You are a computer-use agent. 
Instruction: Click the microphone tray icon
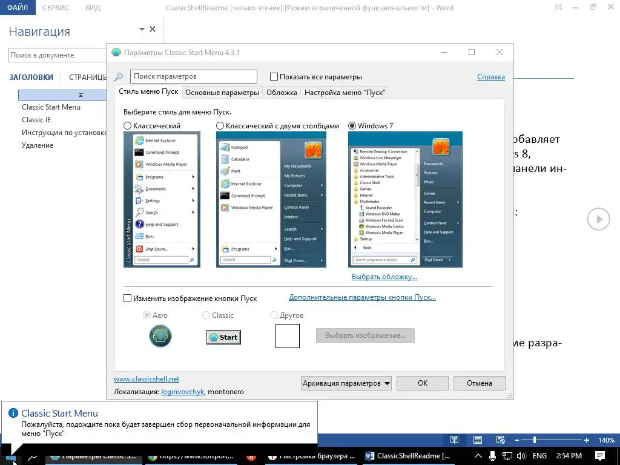[x=492, y=456]
